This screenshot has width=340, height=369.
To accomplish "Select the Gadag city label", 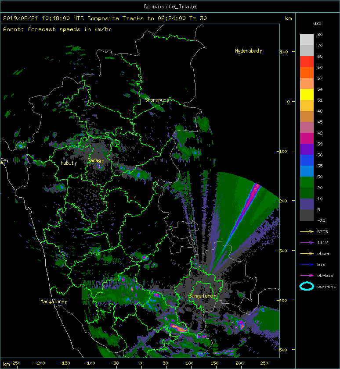I will tap(95, 160).
